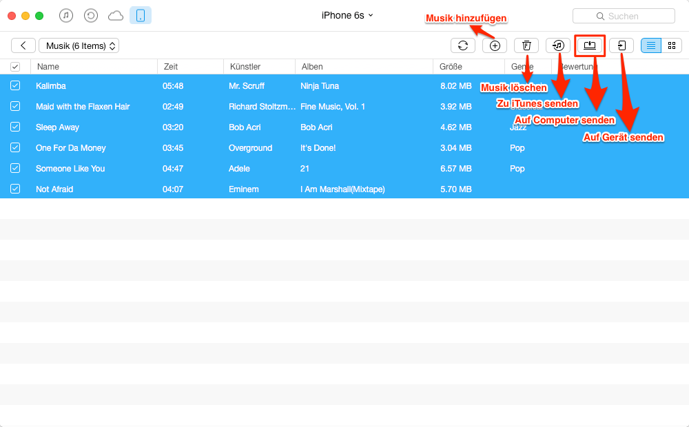
Task: Select the song Someone Like You
Action: tap(70, 169)
